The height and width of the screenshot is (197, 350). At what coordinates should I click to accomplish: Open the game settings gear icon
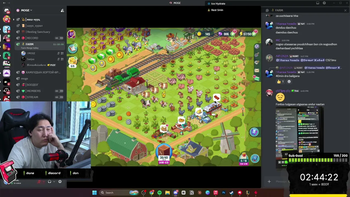tap(257, 47)
